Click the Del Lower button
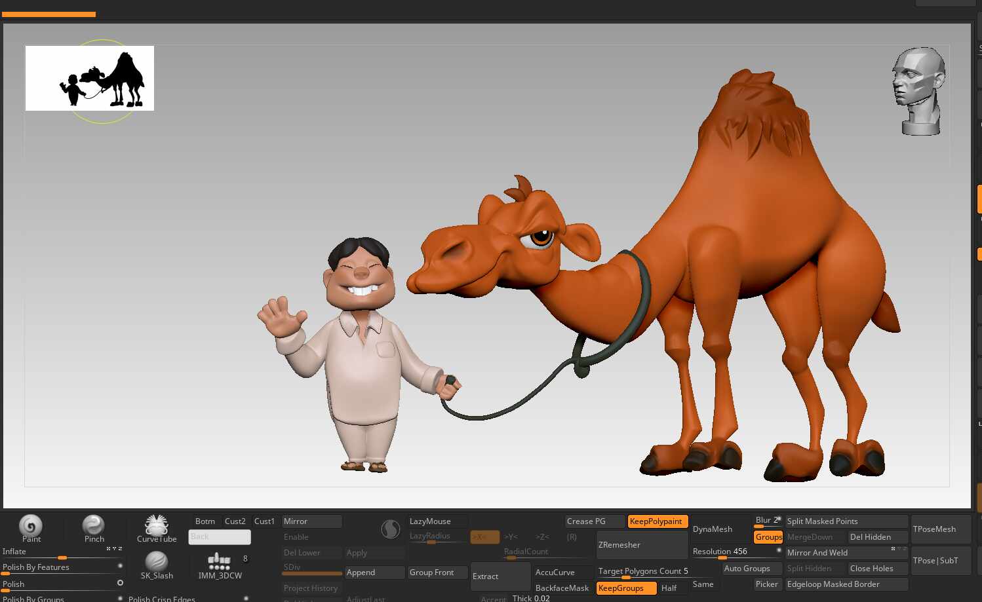This screenshot has height=602, width=982. (311, 553)
